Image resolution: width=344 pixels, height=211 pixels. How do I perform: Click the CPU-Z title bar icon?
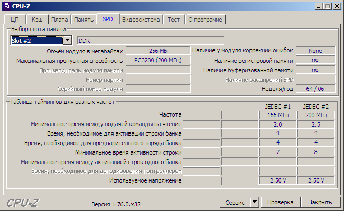coord(7,6)
